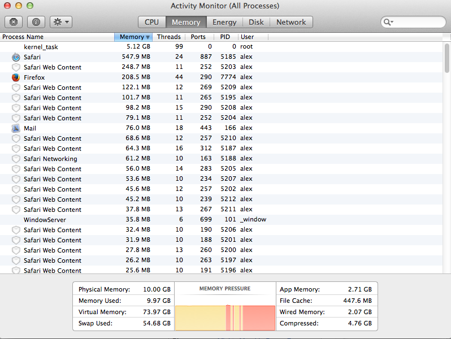Click the icon of Safari Web Content 45.2 MB

coord(16,199)
